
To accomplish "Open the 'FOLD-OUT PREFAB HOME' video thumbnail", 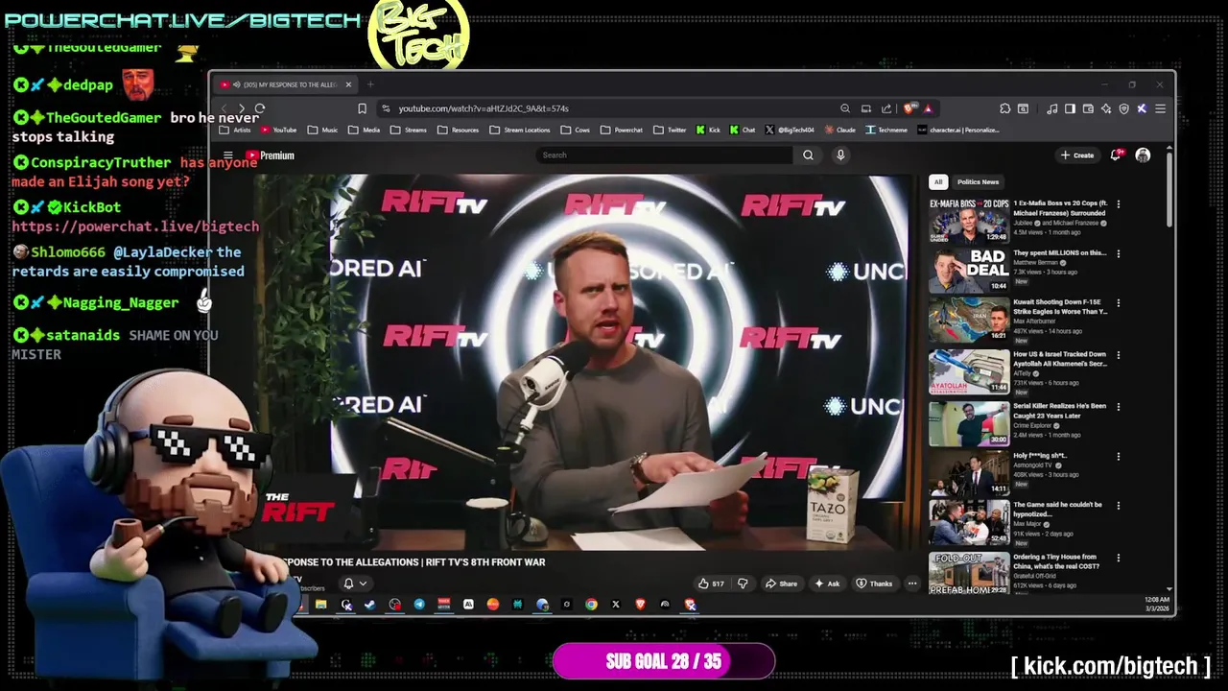I will 969,573.
